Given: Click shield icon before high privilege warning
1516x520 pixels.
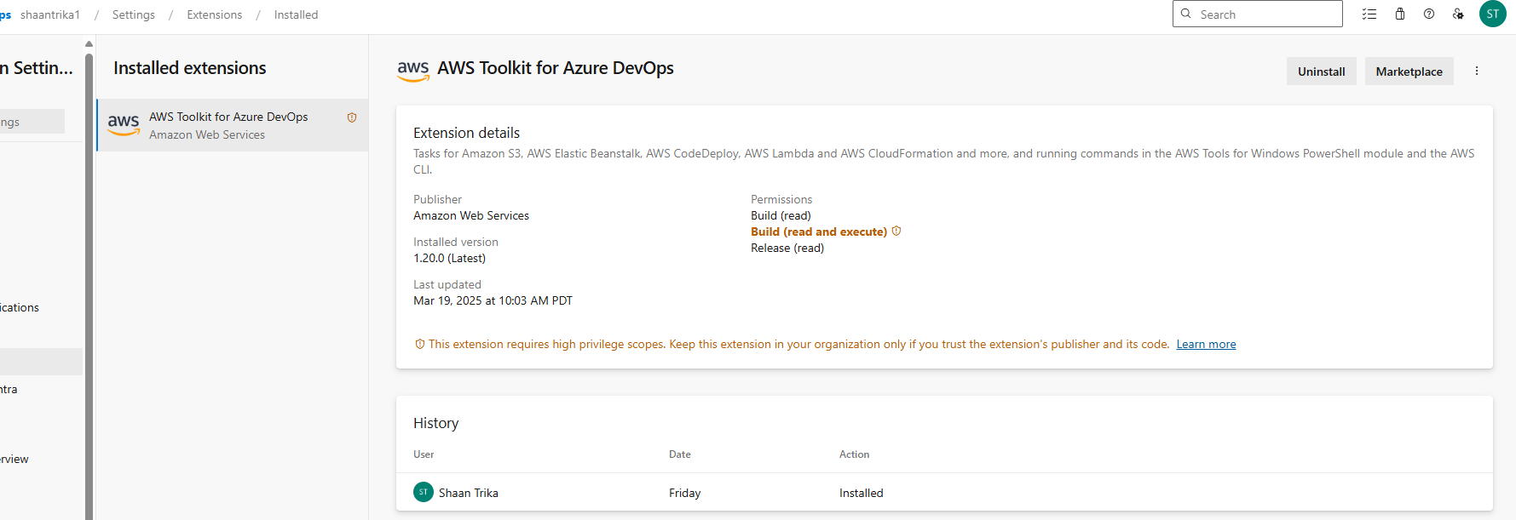Looking at the screenshot, I should click(419, 344).
